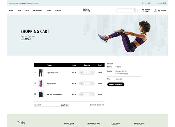Go to the Promotions menu item

(38, 10)
